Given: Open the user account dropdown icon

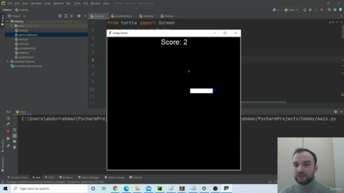Looking at the screenshot, I should [x=275, y=10].
